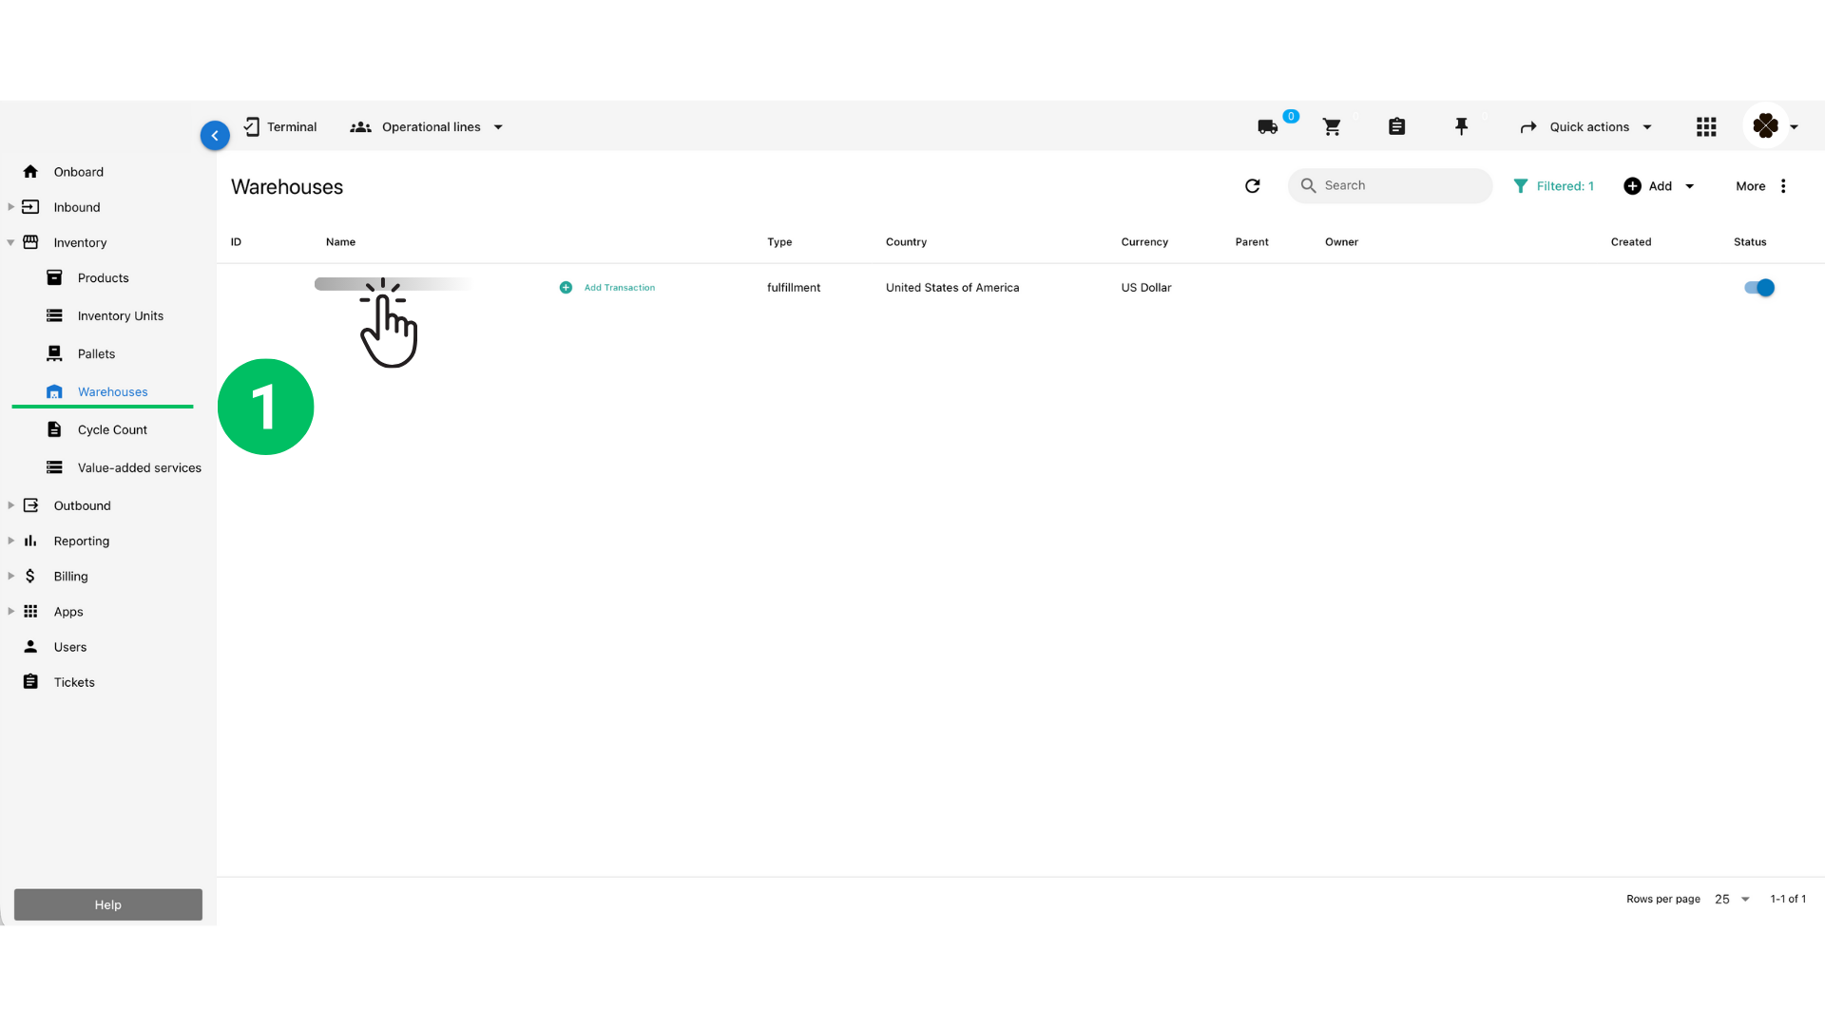Click the three-dot More menu icon

coord(1783,186)
